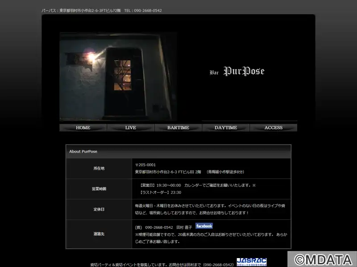
Task: Click the Bar PurPose logo
Action: (x=237, y=72)
